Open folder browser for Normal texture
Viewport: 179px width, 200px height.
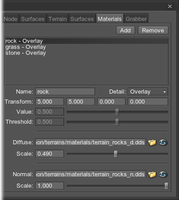pyautogui.click(x=152, y=174)
